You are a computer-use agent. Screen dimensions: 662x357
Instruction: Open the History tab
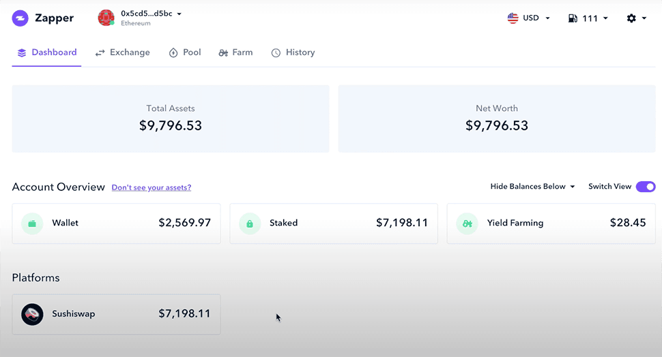click(x=293, y=52)
